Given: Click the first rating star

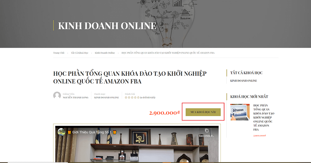Looking at the screenshot, I should click(x=126, y=98).
